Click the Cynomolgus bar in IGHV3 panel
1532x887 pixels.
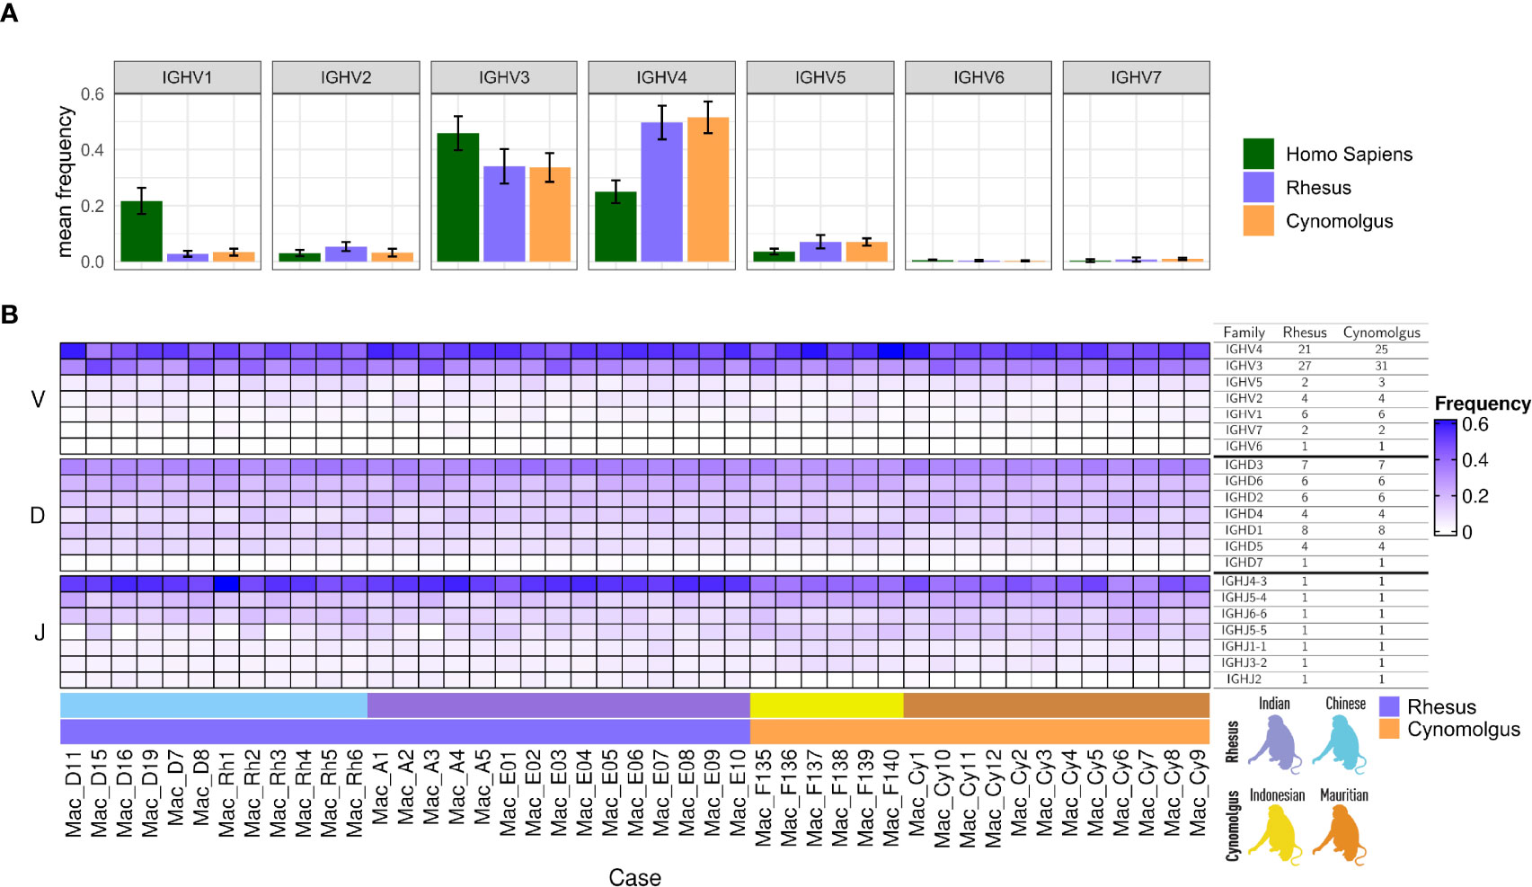click(550, 214)
